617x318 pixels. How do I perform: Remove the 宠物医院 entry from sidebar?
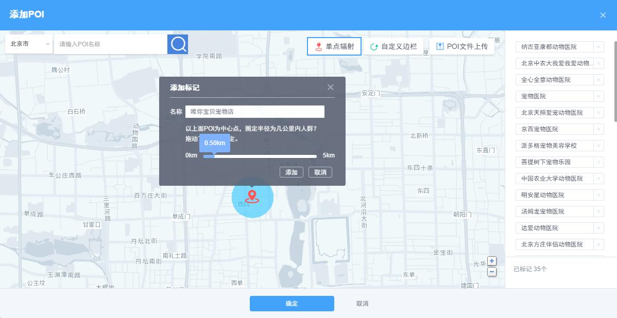[598, 96]
